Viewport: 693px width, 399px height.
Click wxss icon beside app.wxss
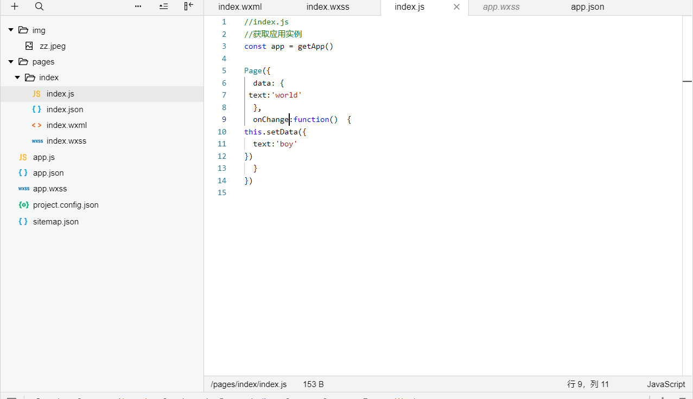pyautogui.click(x=23, y=189)
